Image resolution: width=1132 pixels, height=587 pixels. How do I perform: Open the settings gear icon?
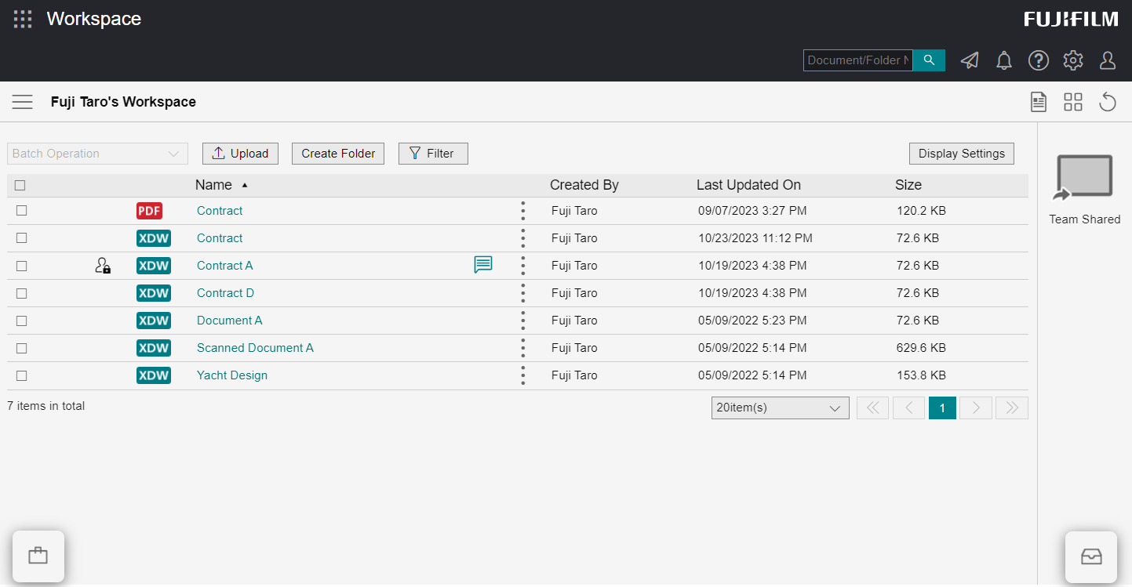(1073, 60)
